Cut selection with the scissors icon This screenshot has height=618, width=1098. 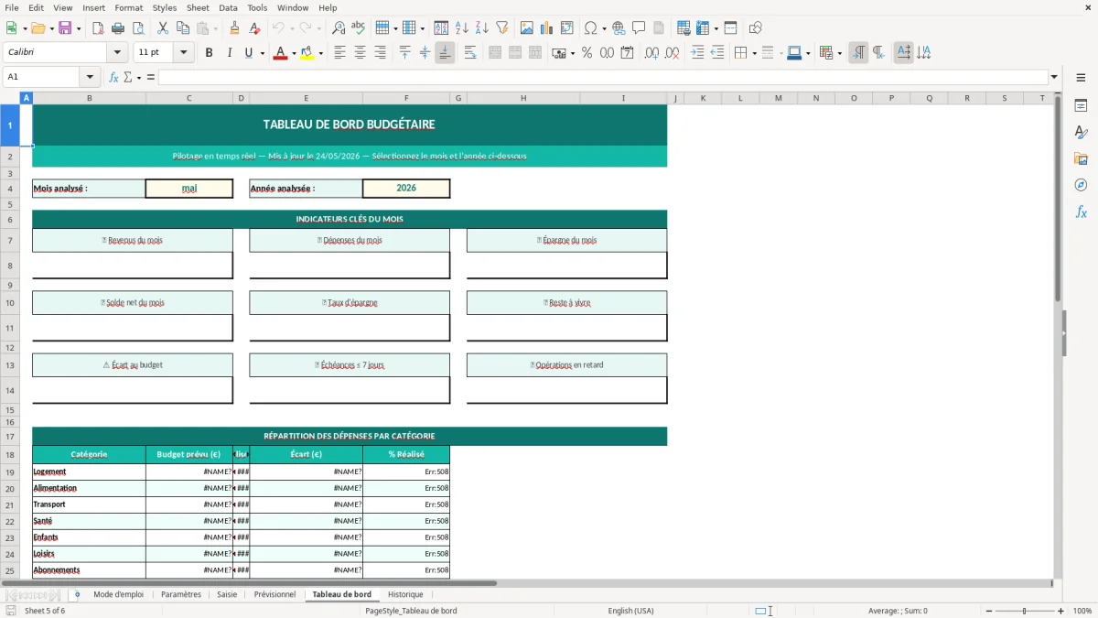163,28
